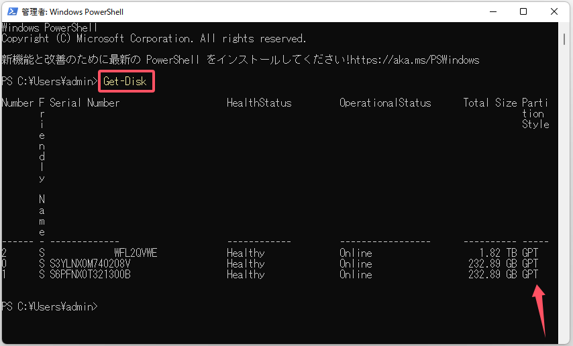Screen dimensions: 573x346
Task: Click the Partition Style column header
Action: pos(535,113)
